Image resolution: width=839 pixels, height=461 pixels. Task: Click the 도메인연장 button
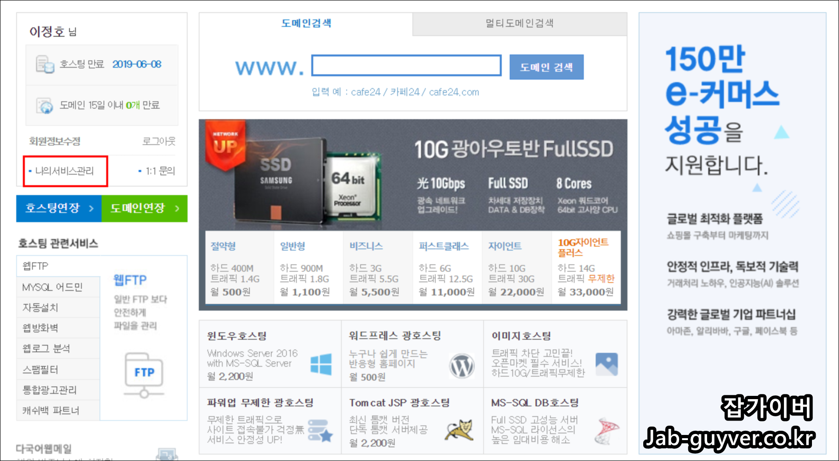pos(144,208)
